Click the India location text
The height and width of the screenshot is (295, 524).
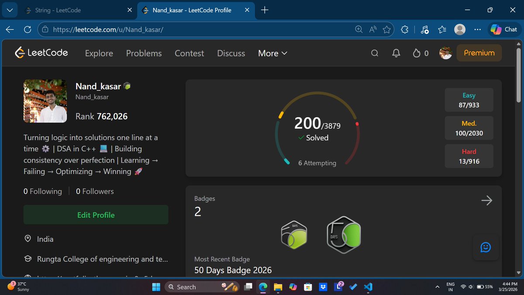pos(45,239)
